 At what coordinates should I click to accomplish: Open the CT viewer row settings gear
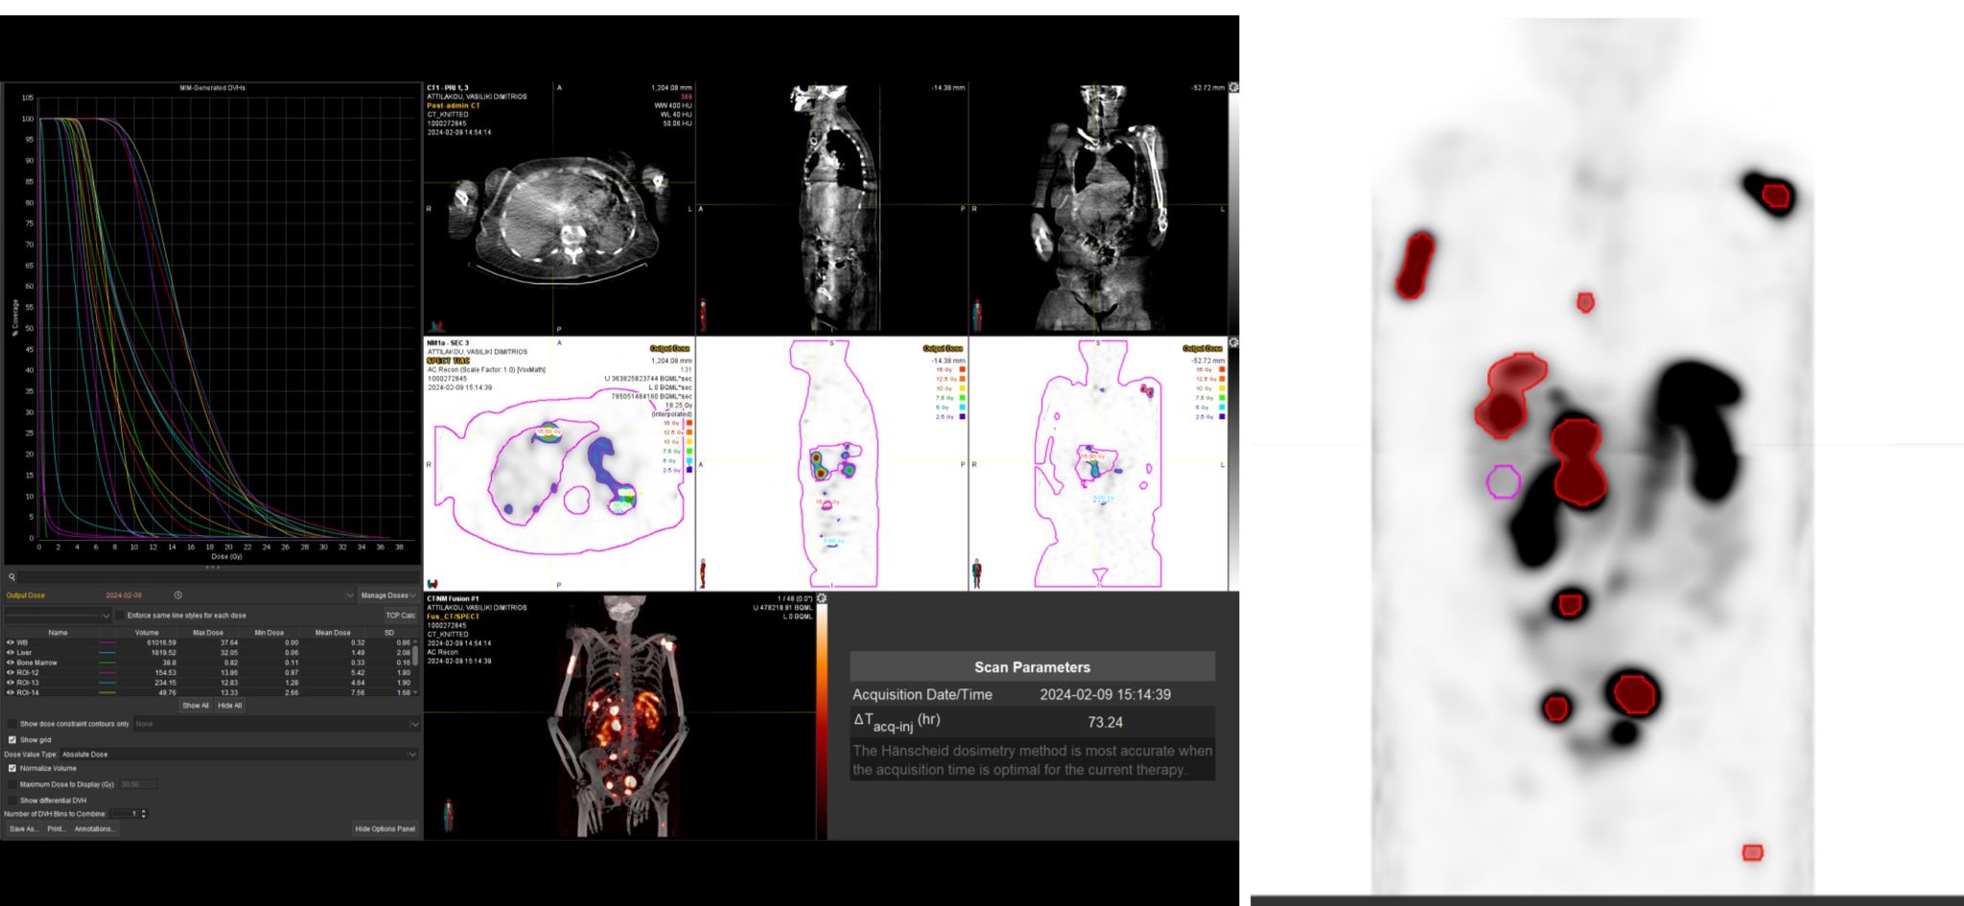tap(1233, 87)
